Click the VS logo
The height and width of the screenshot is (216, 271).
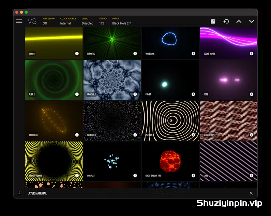point(32,21)
